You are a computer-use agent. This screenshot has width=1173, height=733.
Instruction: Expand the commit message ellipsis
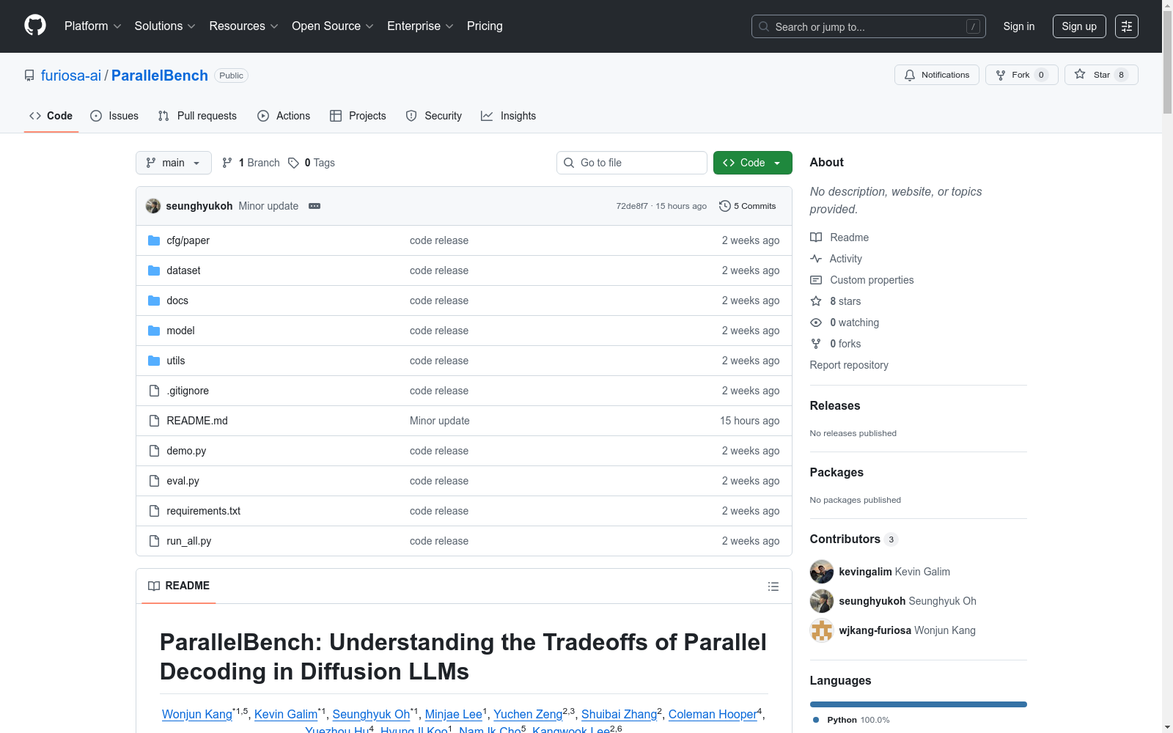[315, 206]
